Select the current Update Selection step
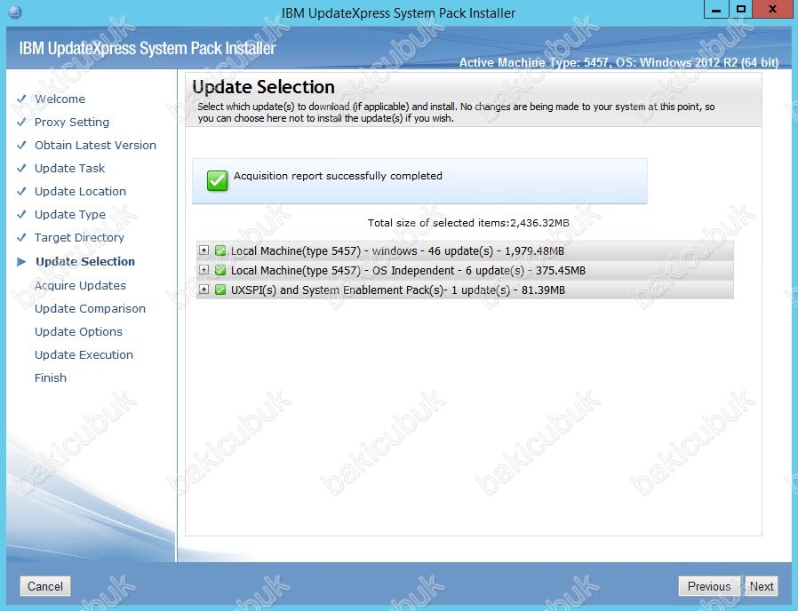The image size is (798, 611). coord(85,261)
